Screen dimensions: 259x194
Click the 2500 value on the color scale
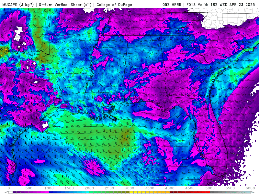[x=109, y=188]
